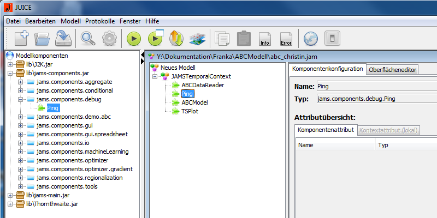Image resolution: width=437 pixels, height=218 pixels.
Task: Click the Name input field
Action: (377, 87)
